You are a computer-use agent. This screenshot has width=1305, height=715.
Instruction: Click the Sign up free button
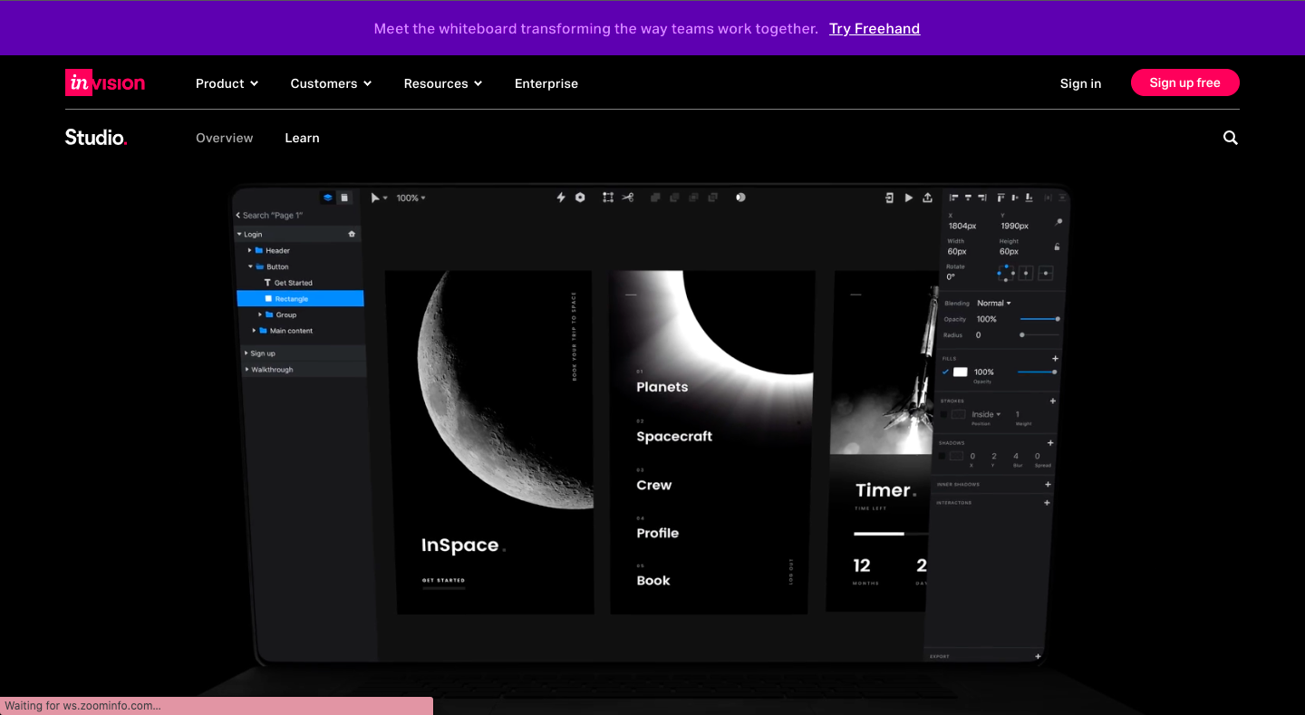click(x=1185, y=82)
